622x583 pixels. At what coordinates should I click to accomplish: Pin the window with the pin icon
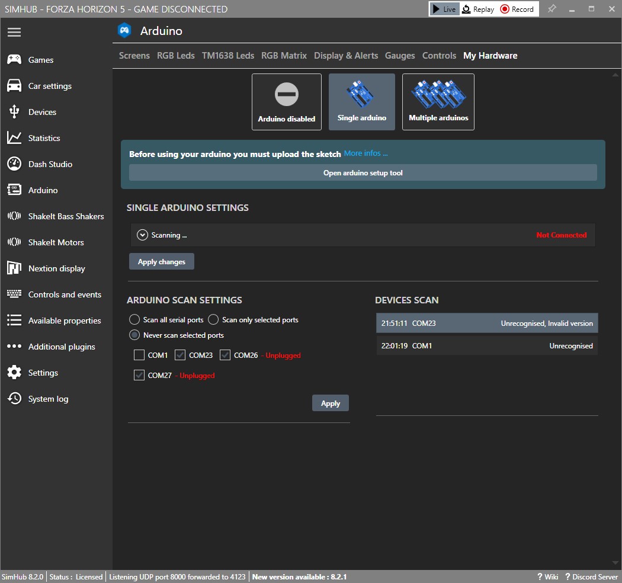552,9
